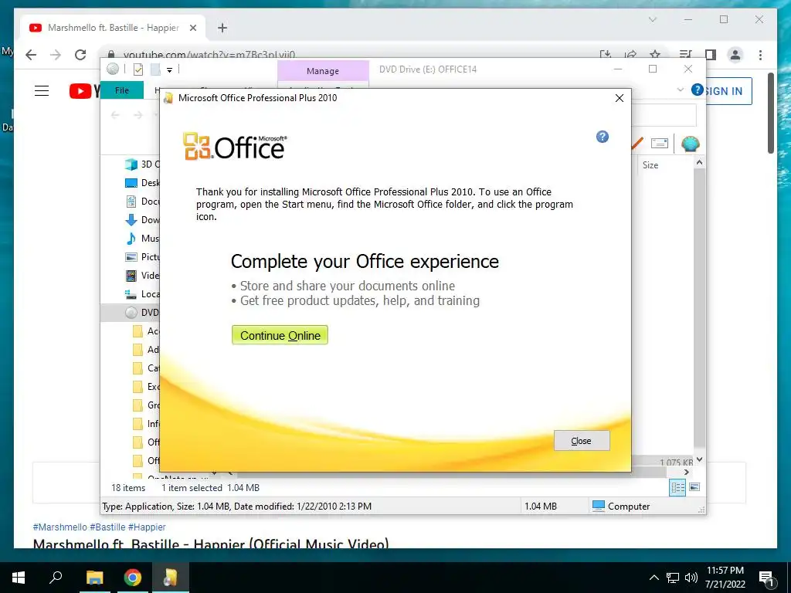Open Chrome tab search chevron
The width and height of the screenshot is (791, 593).
652,19
